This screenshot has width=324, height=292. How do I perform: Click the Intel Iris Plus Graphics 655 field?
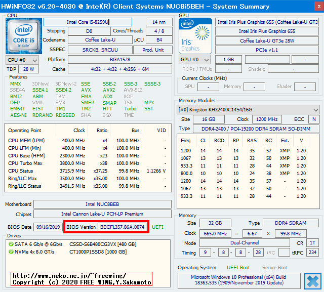coord(267,31)
